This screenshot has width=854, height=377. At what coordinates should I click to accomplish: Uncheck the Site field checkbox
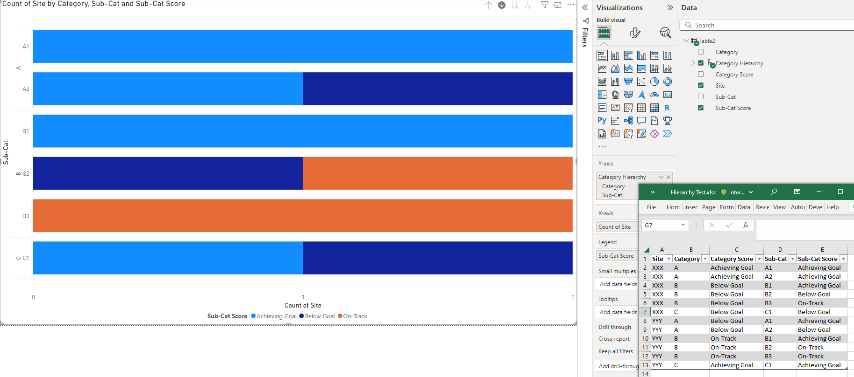point(701,85)
